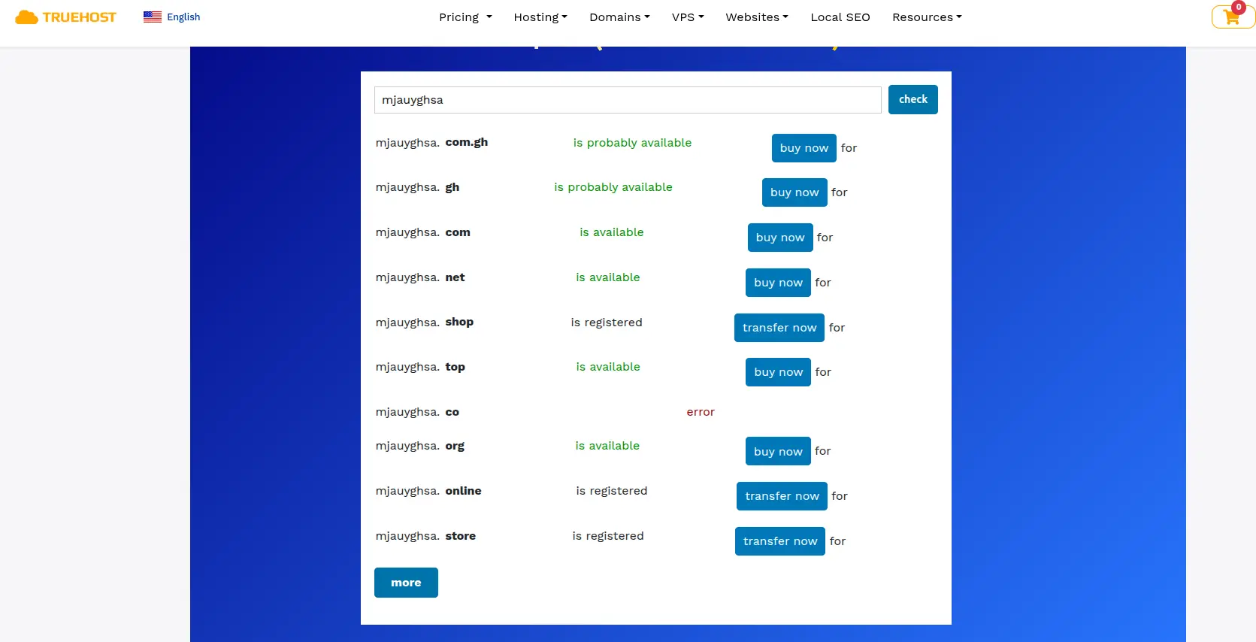
Task: Click the check button
Action: coord(913,99)
